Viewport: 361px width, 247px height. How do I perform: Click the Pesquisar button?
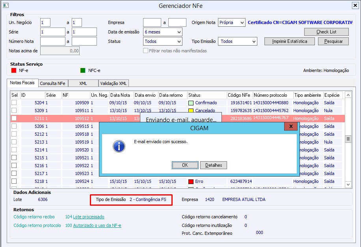point(333,41)
